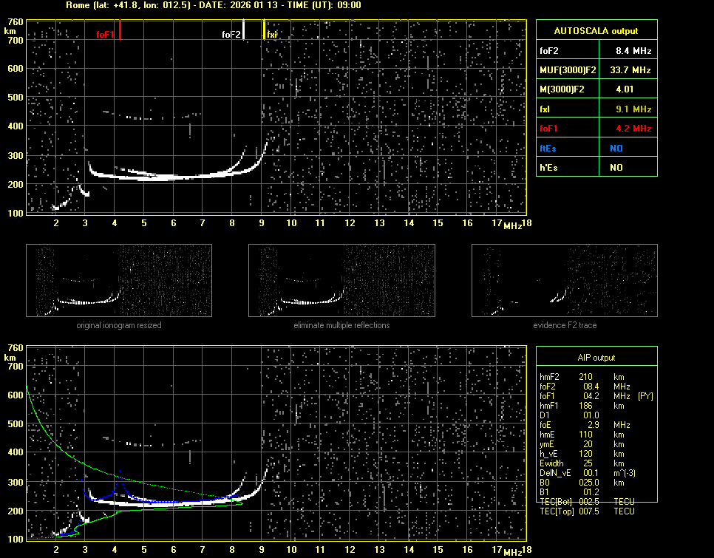Click the AUTOSCALA output header

pyautogui.click(x=596, y=31)
